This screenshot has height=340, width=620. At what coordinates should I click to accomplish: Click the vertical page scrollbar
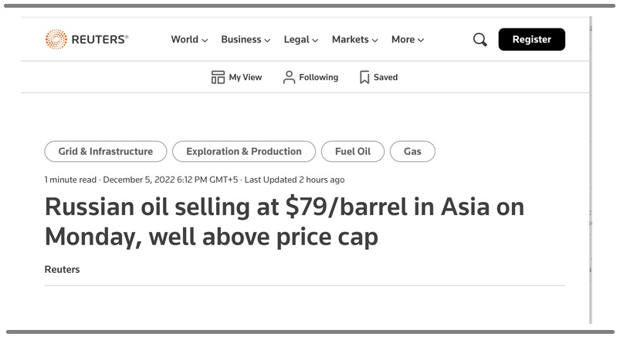coord(591,170)
